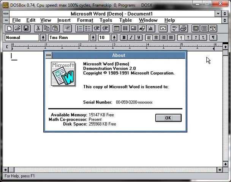231x182 pixels.
Task: Click the Open file folder icon
Action: (18, 28)
